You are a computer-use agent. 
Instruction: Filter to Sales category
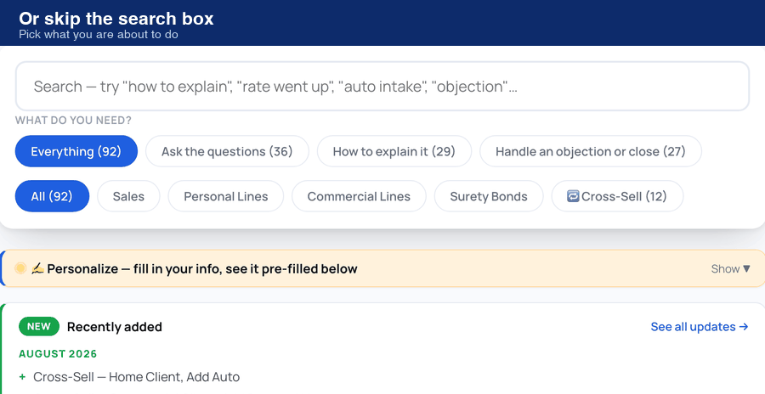128,196
